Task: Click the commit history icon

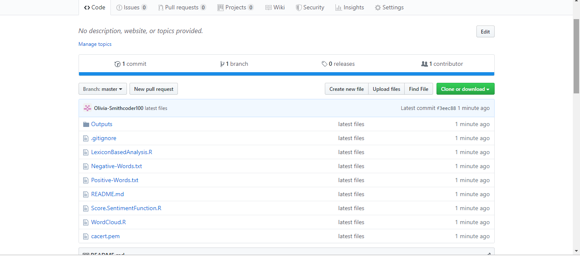Action: (x=118, y=64)
